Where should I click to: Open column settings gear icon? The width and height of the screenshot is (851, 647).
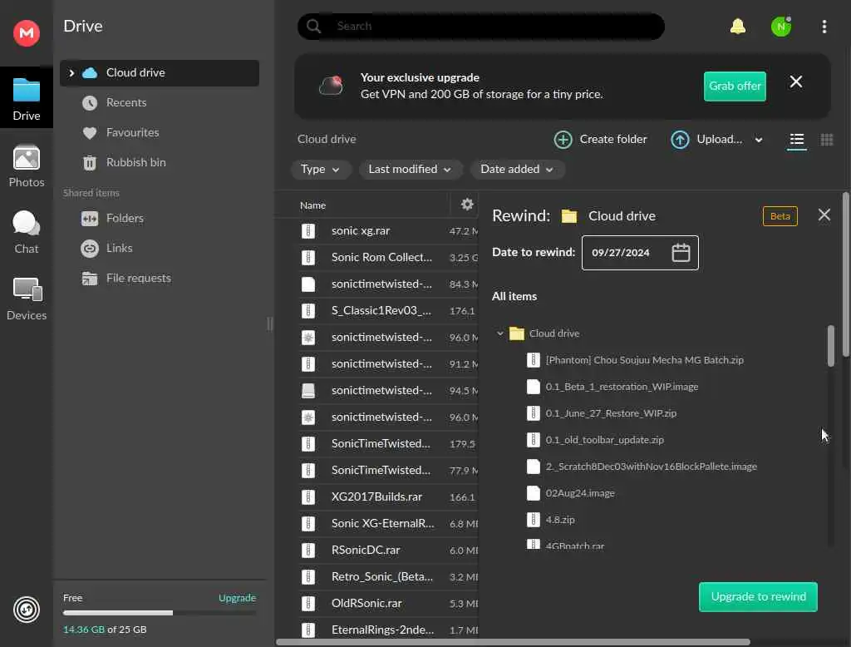[x=467, y=205]
